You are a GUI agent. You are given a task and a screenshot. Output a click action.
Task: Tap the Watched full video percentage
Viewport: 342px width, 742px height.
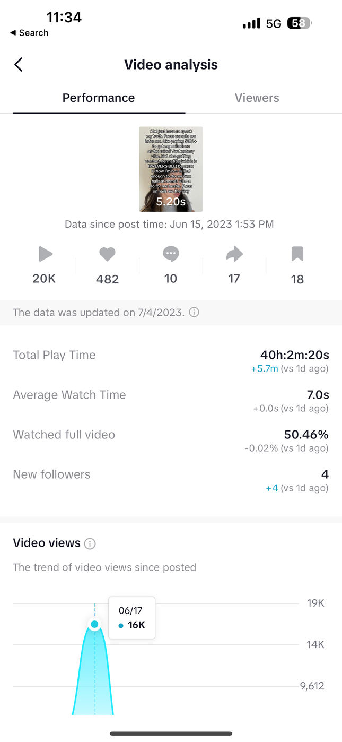point(306,435)
